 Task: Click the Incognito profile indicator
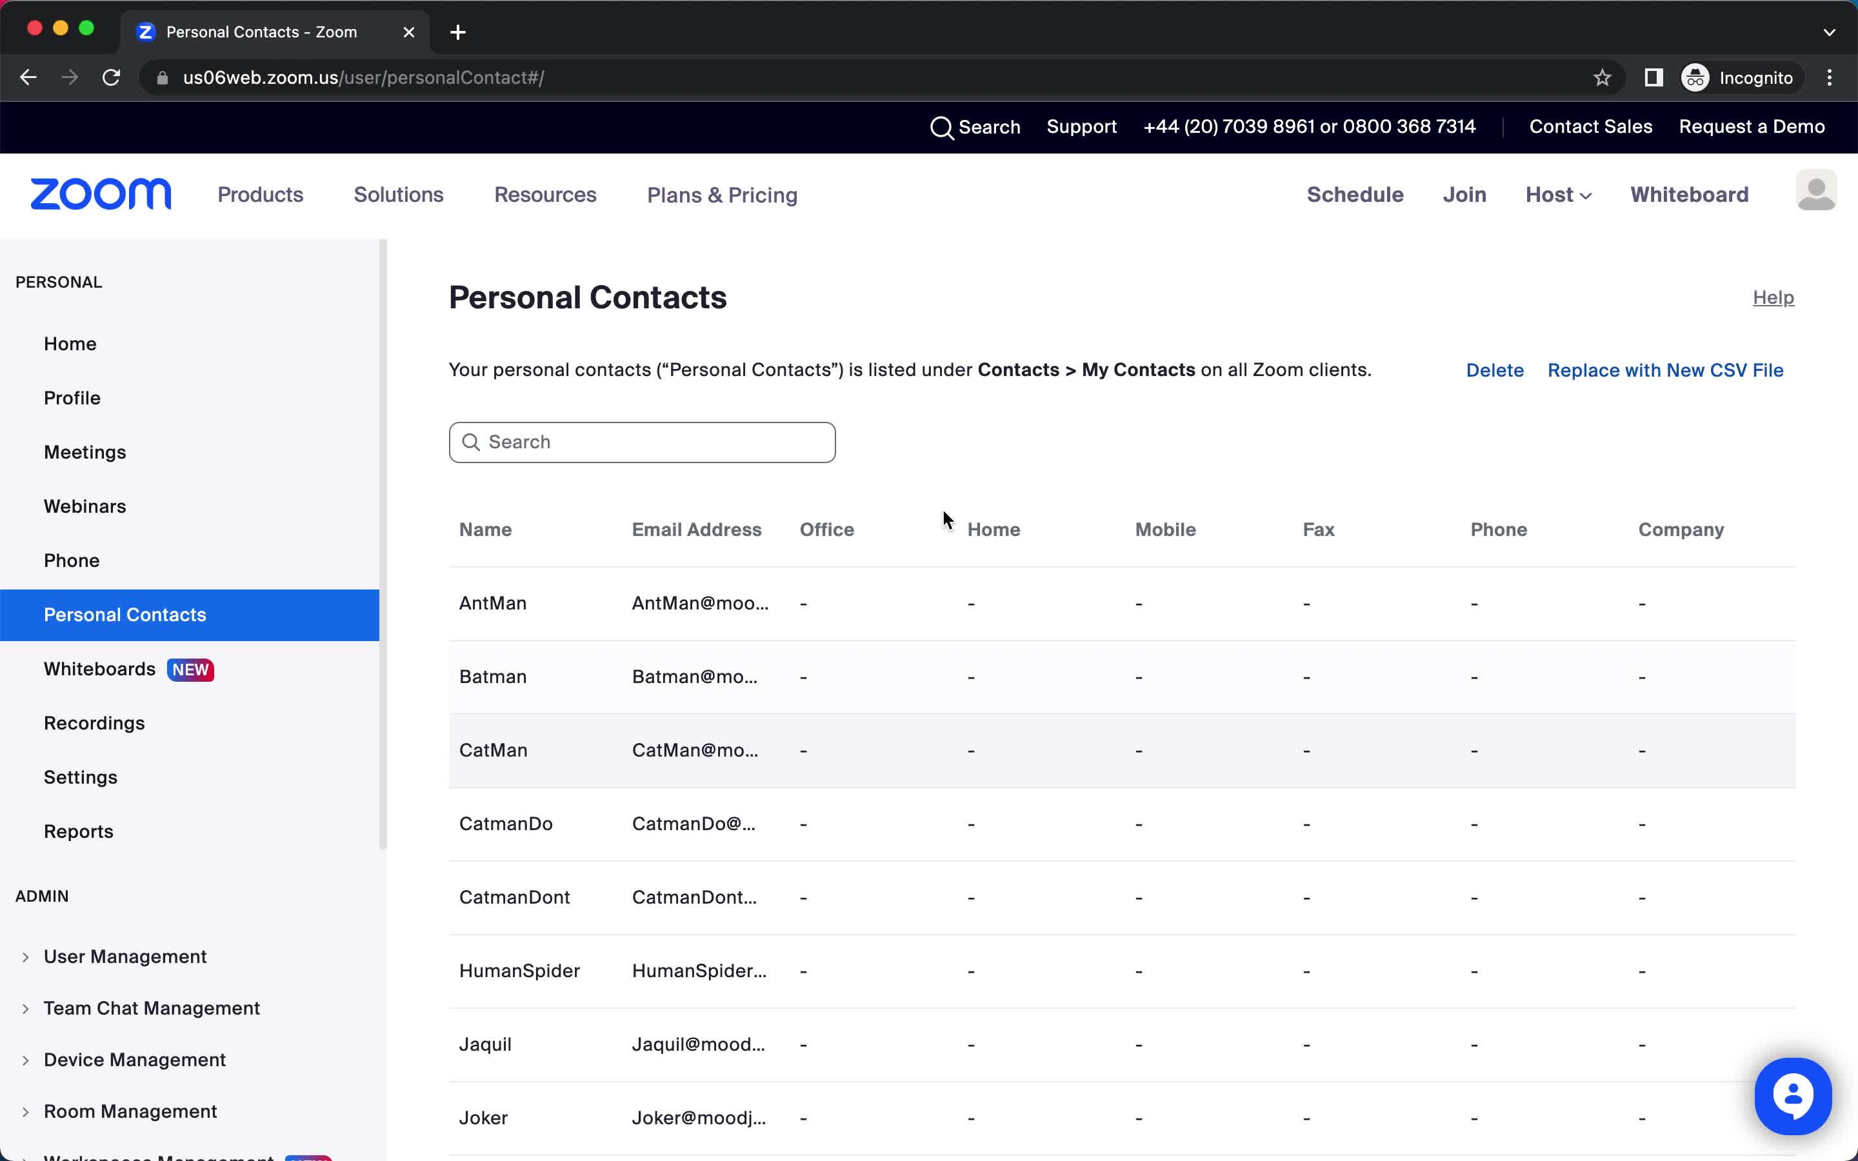point(1738,77)
